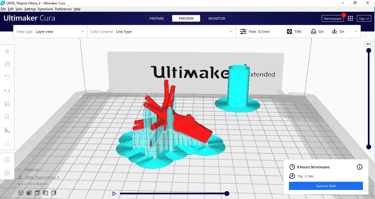The height and width of the screenshot is (199, 375).
Task: Select extruder 1 button
Action: tap(7, 160)
